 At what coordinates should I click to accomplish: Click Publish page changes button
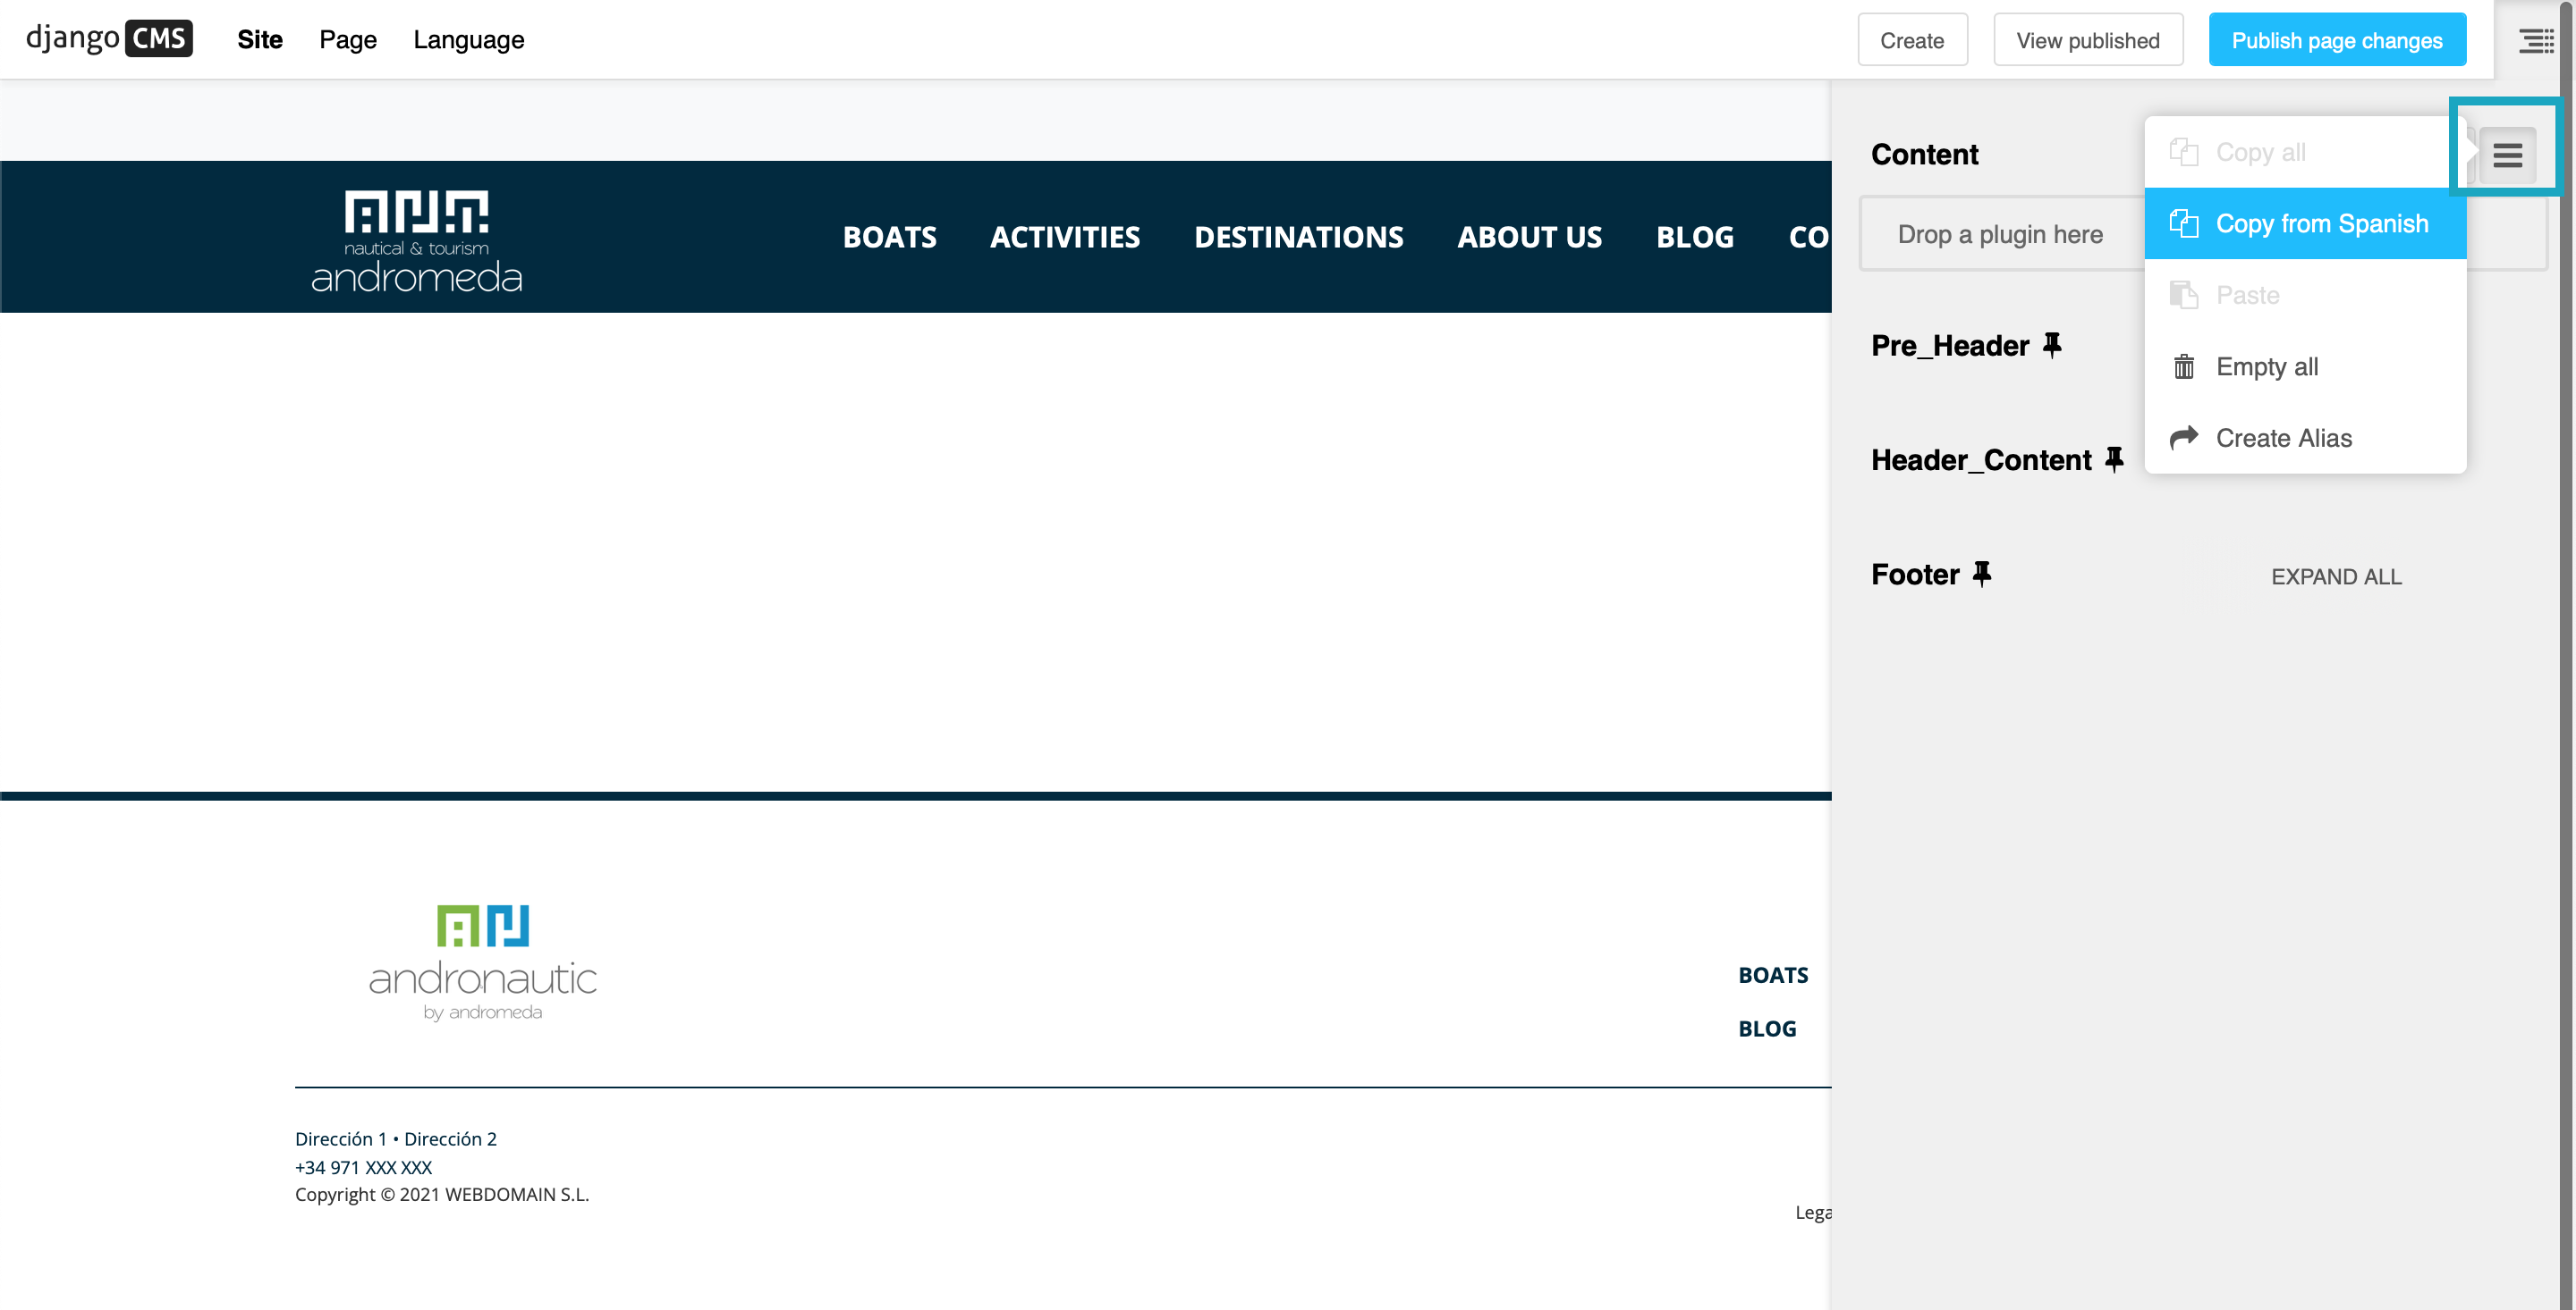[x=2337, y=40]
